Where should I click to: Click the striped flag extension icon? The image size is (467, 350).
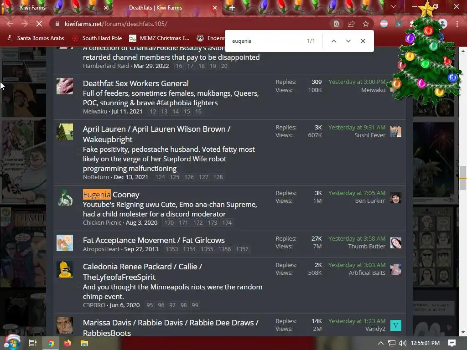click(384, 24)
